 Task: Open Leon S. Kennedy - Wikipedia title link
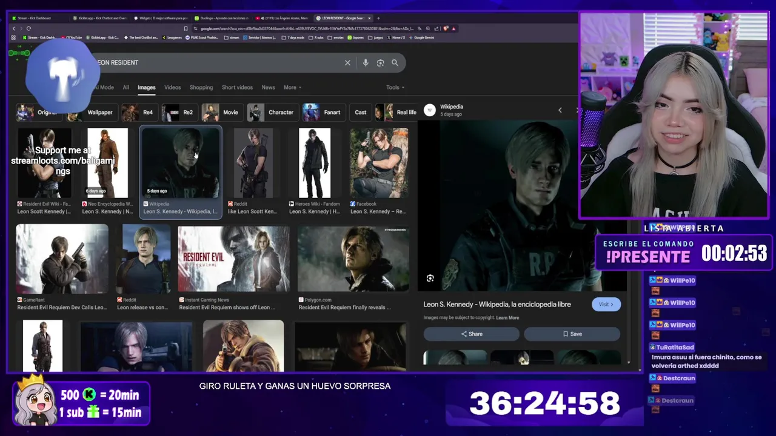pos(497,305)
